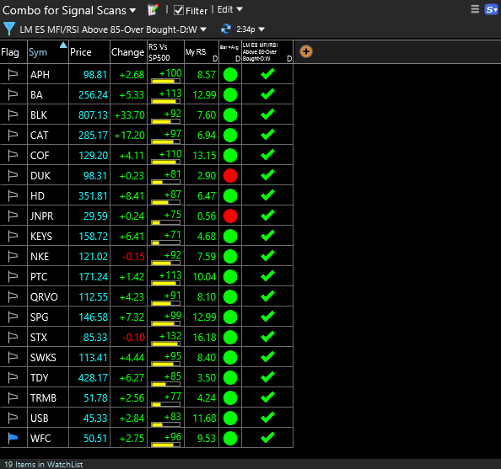Screen dimensions: 501x469
Task: Click the green indicator dot for APH
Action: [x=230, y=75]
